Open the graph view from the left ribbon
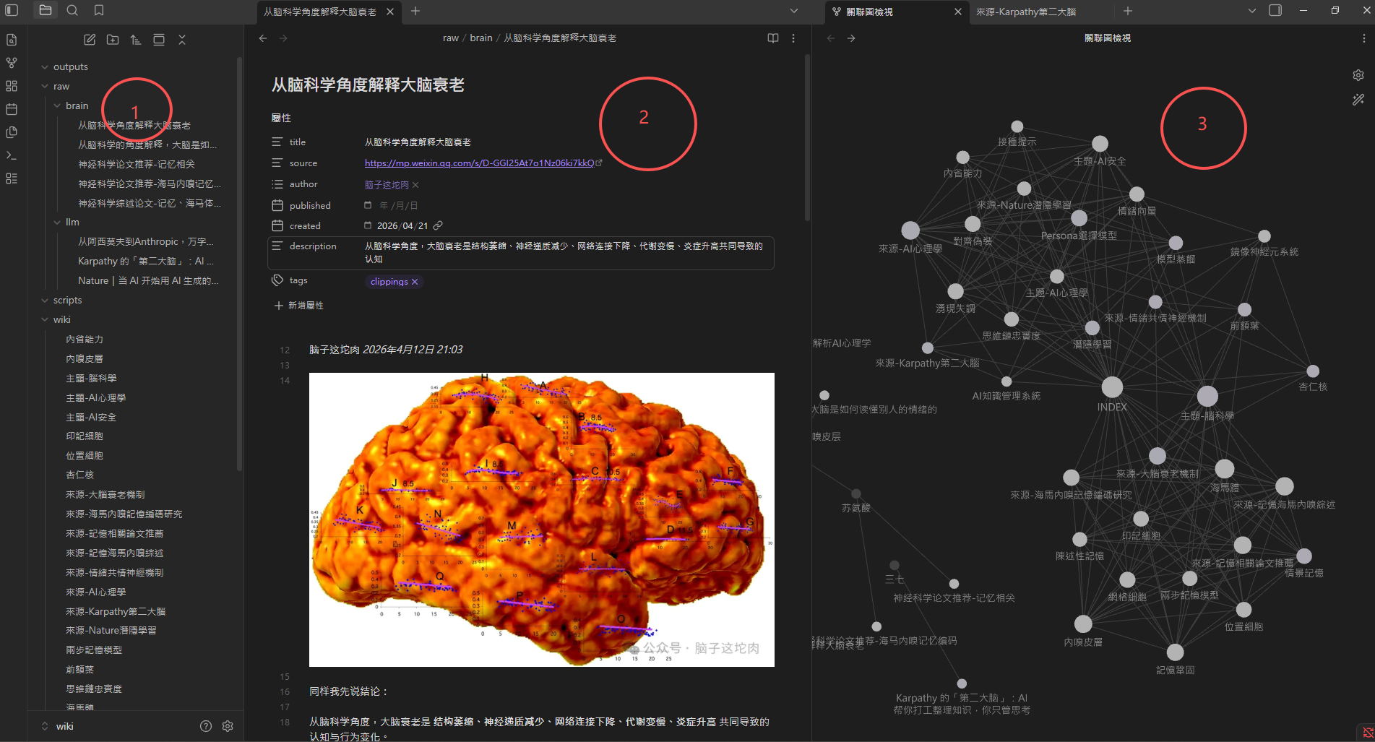 tap(12, 63)
